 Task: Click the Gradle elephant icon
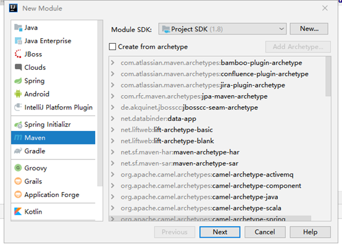click(18, 151)
